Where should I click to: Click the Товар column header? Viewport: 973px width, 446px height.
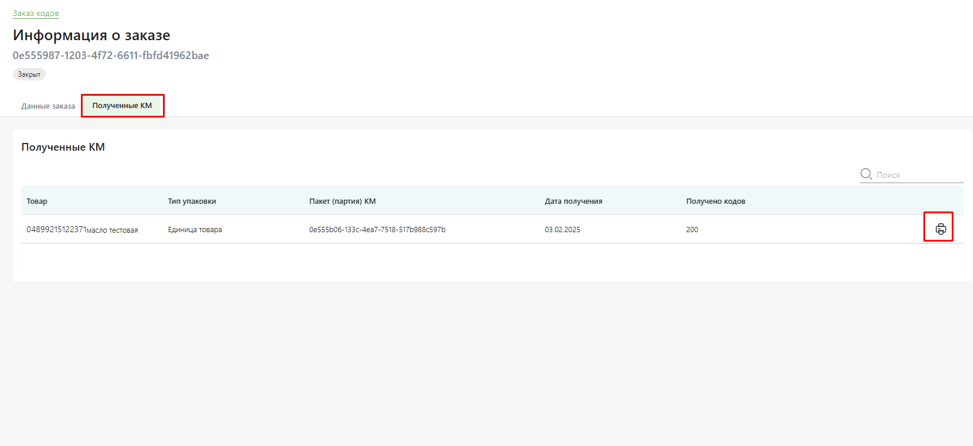point(37,201)
